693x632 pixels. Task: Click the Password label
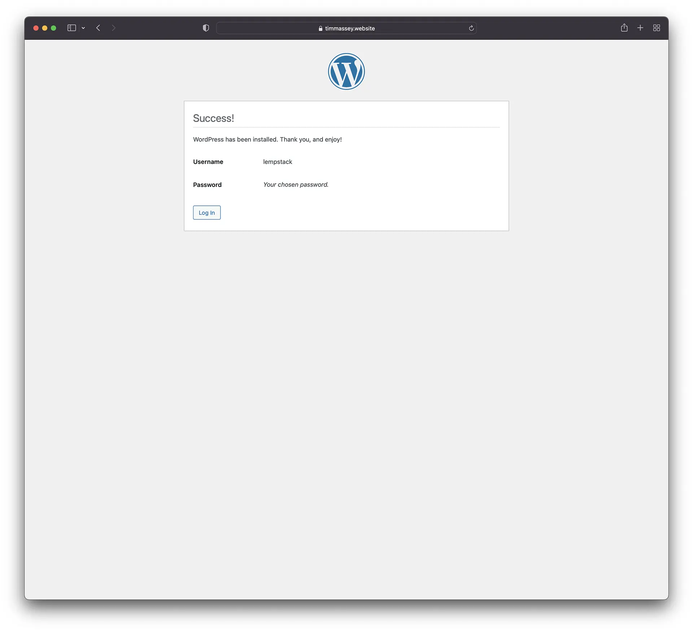[207, 185]
